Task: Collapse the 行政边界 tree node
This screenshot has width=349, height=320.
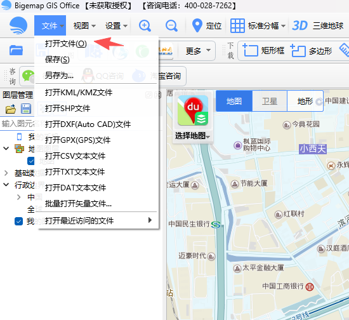Action: pyautogui.click(x=6, y=185)
